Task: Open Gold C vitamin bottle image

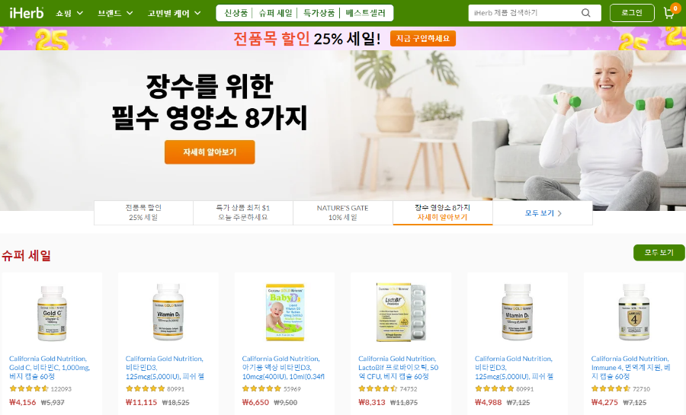Action: point(52,313)
